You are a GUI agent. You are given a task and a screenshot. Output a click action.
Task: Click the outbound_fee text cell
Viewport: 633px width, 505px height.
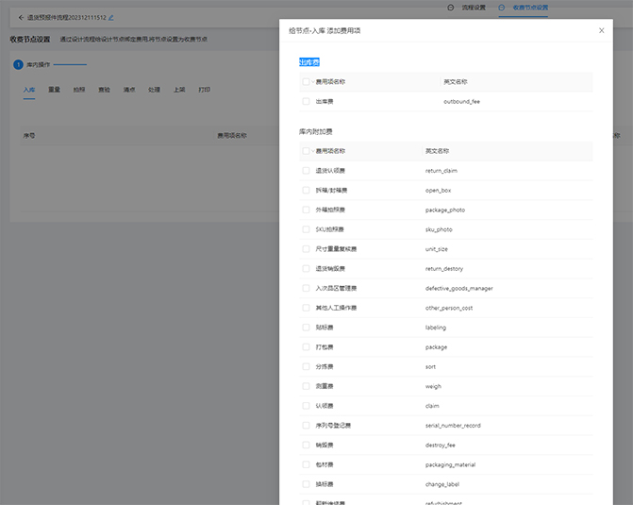462,102
